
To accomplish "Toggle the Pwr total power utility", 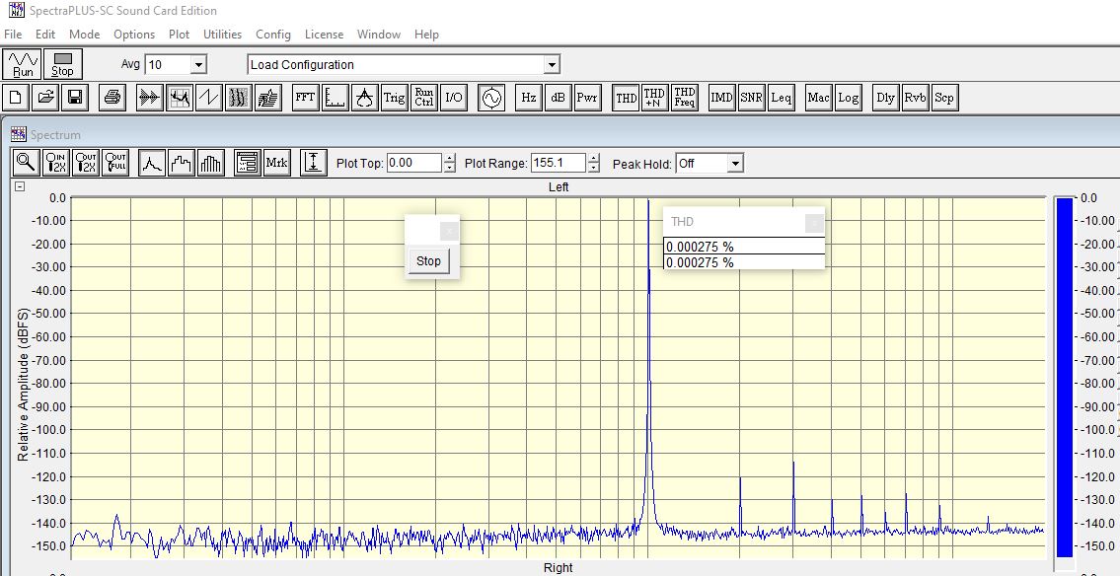I will [587, 97].
